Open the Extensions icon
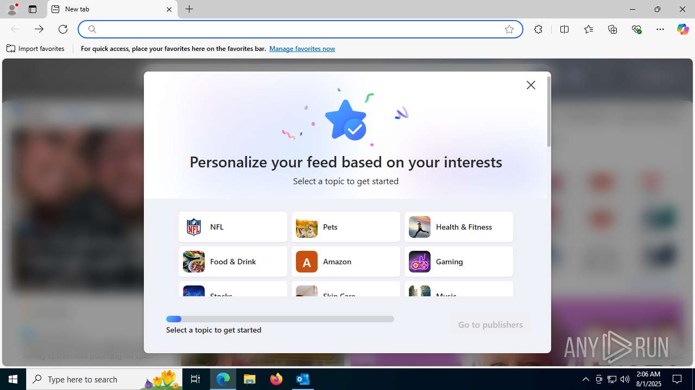The height and width of the screenshot is (390, 695). [x=538, y=29]
